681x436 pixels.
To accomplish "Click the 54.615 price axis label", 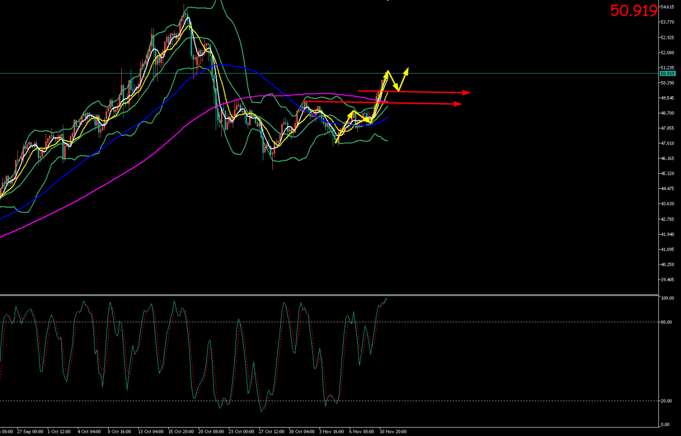I will click(667, 7).
